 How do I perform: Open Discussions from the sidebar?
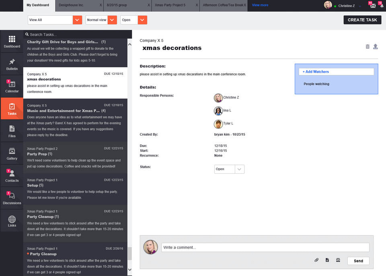point(12,198)
